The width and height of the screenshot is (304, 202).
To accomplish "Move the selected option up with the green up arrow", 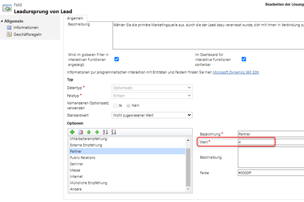I will tap(89, 132).
